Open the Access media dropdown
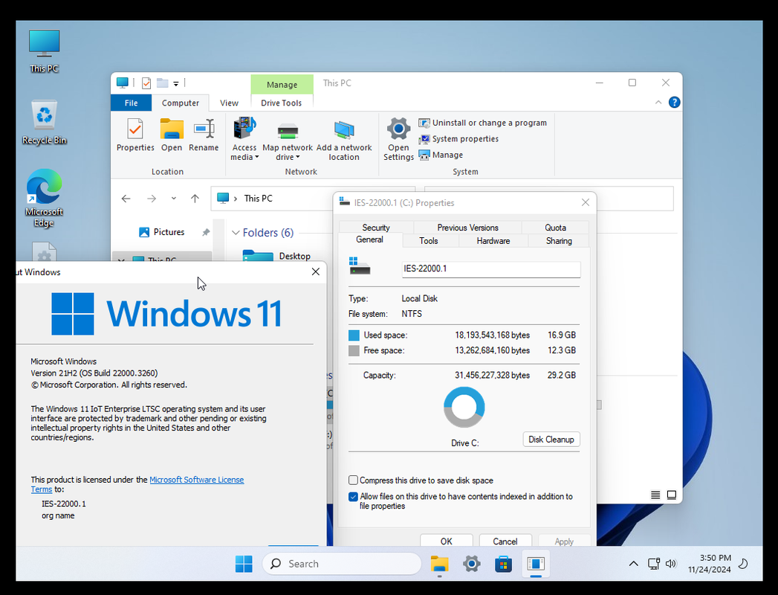This screenshot has height=595, width=778. pos(244,139)
